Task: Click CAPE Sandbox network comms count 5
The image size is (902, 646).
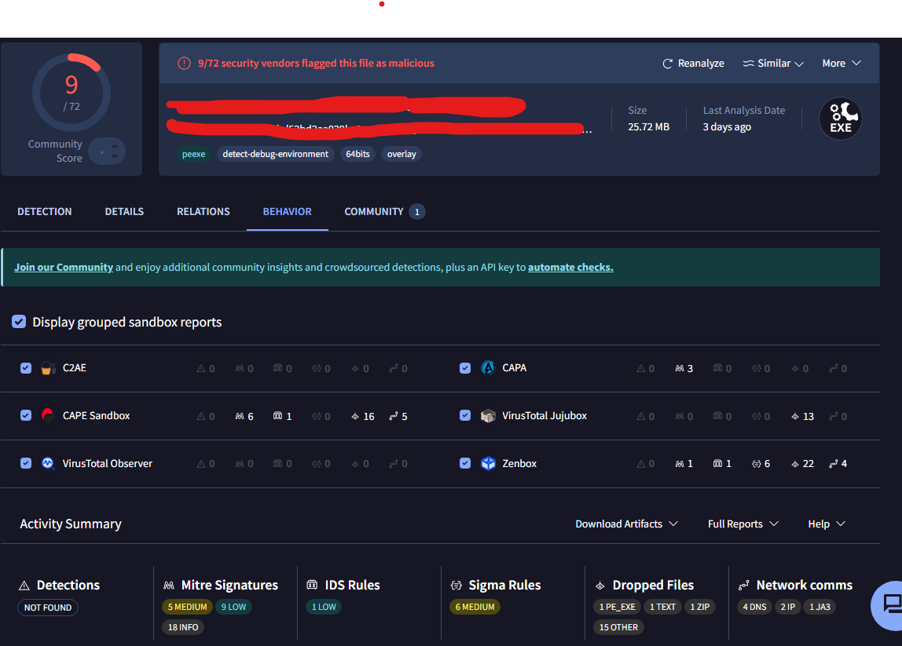Action: point(398,416)
